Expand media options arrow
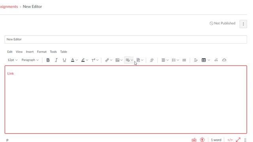The image size is (253, 142). point(132,60)
